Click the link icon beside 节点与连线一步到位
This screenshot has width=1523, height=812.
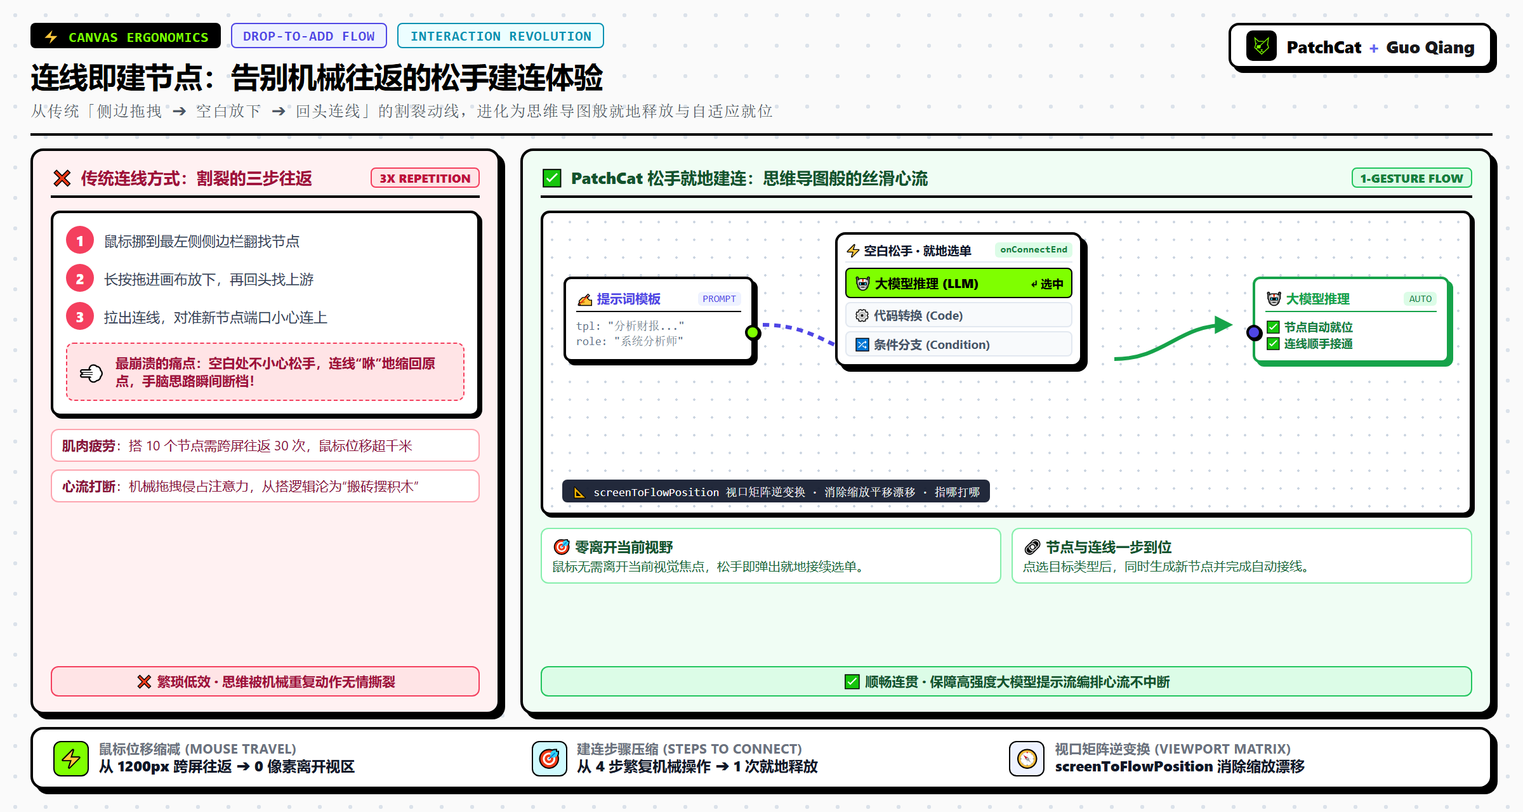point(1032,547)
